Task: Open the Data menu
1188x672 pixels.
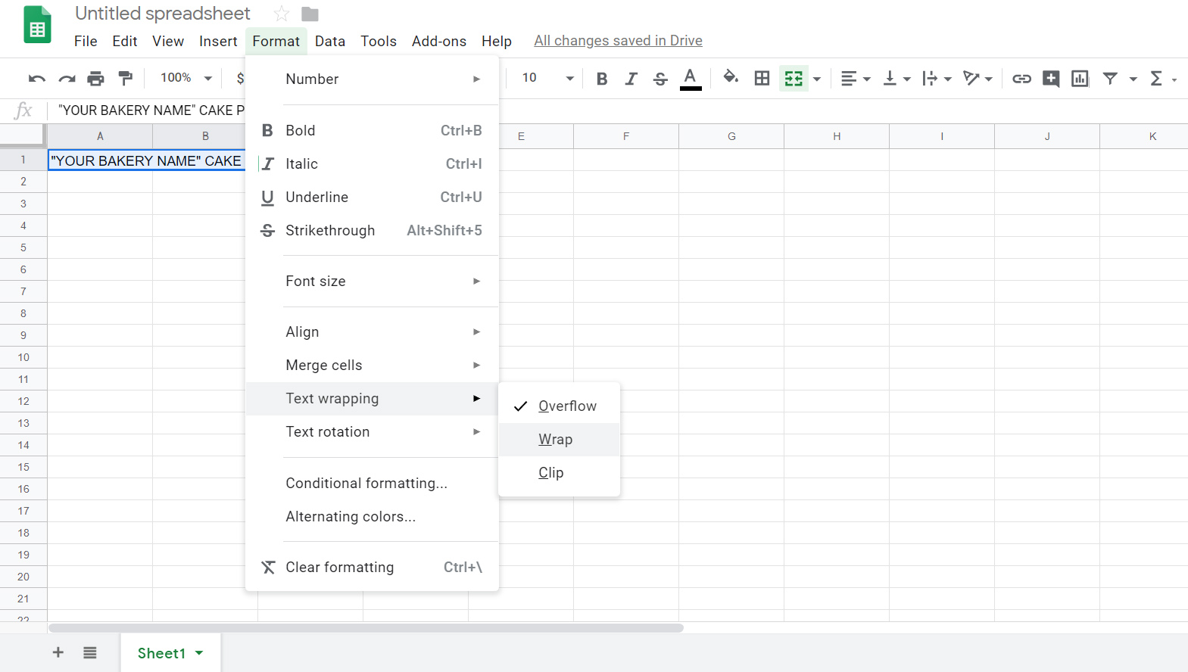Action: click(x=329, y=41)
